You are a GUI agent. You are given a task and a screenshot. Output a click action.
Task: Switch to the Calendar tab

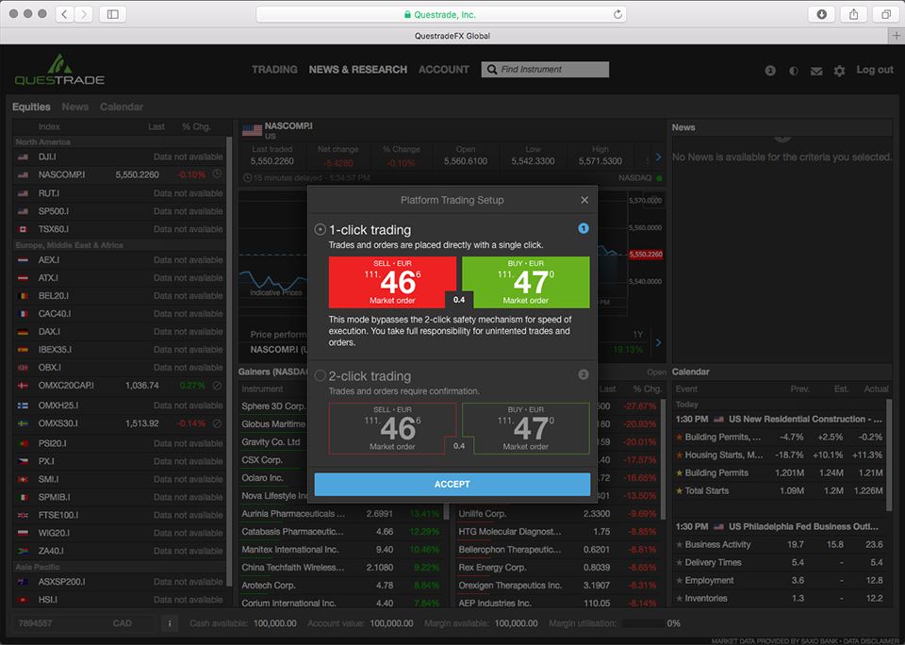[x=122, y=107]
